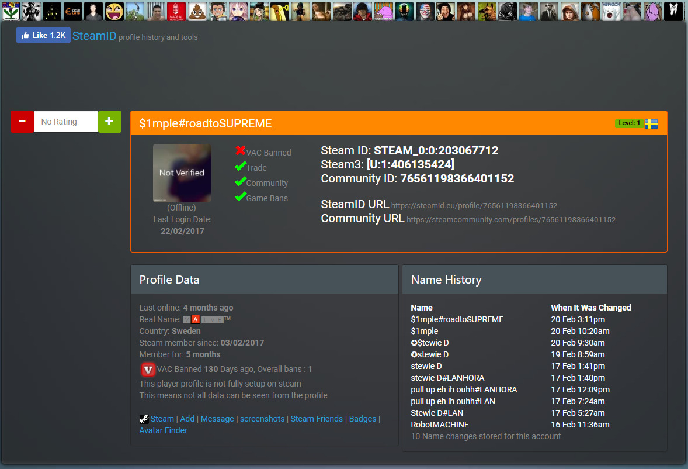This screenshot has height=469, width=688.
Task: Click the Steam3 [U:1:406135424] value
Action: [x=410, y=165]
